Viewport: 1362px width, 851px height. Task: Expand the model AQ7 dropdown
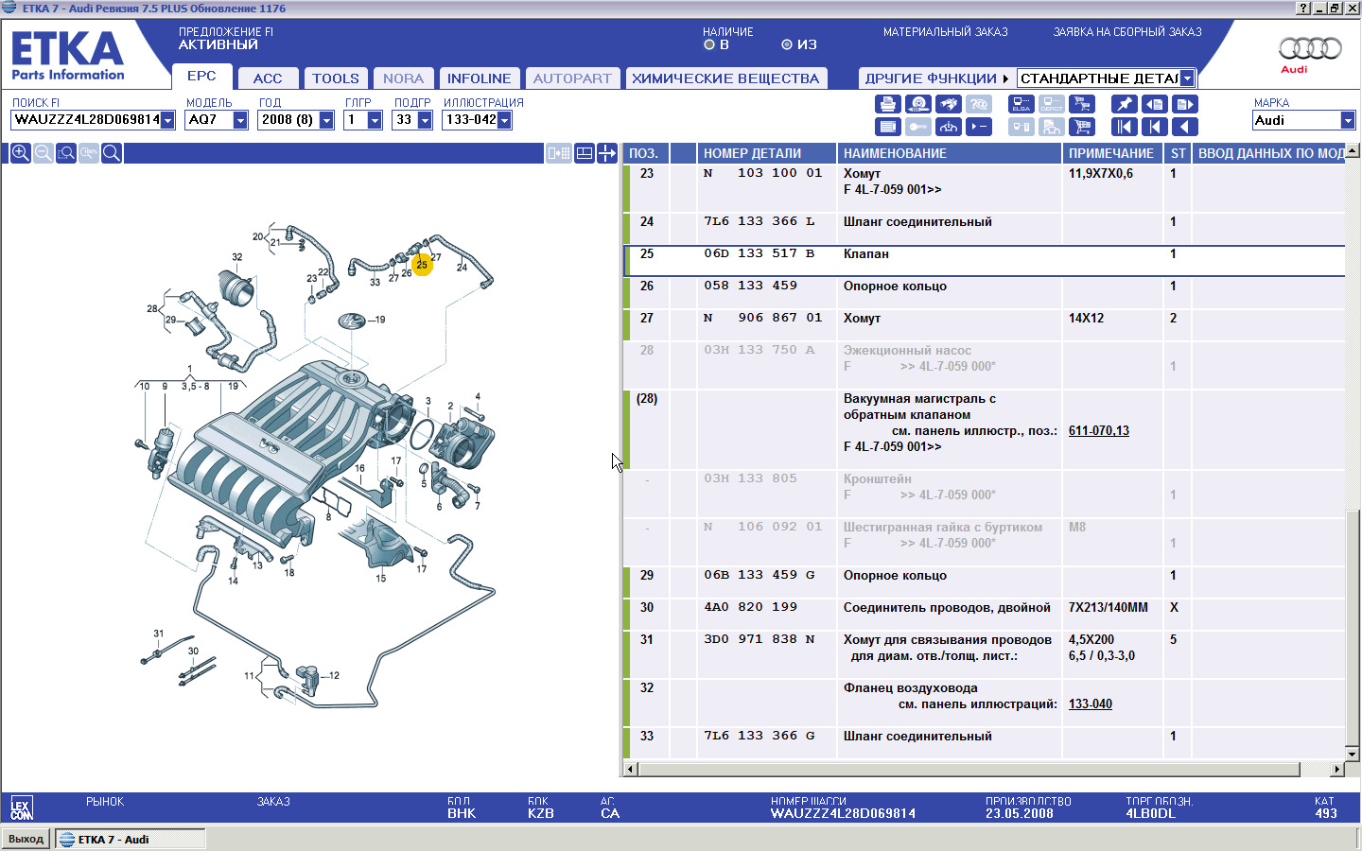[240, 120]
